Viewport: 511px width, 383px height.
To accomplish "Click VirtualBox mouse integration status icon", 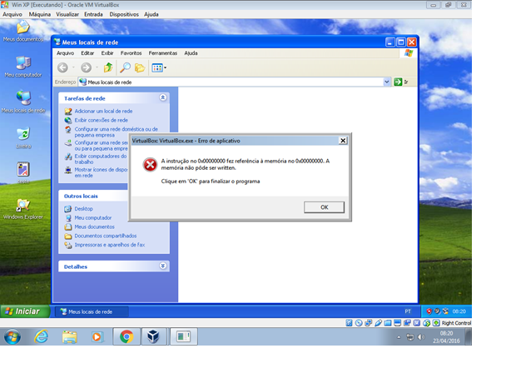I will point(427,323).
